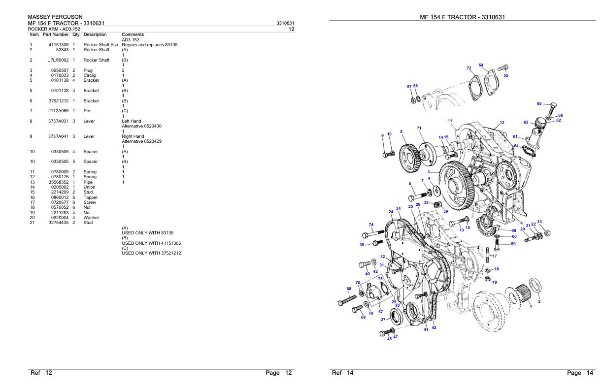Screen dimensions: 603x390
Task: Click the 'MASSEY FERGUSON' heading
Action: click(55, 17)
